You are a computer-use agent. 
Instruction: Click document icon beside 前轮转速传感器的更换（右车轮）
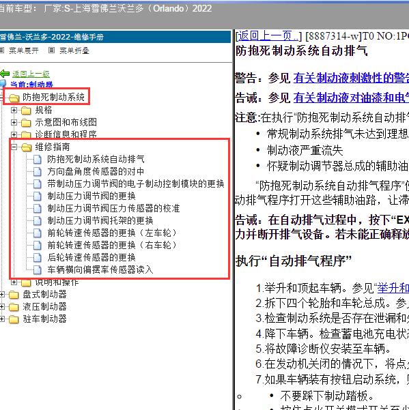click(38, 246)
